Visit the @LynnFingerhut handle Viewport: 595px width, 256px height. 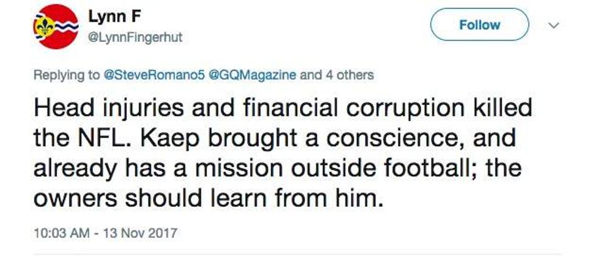click(135, 38)
